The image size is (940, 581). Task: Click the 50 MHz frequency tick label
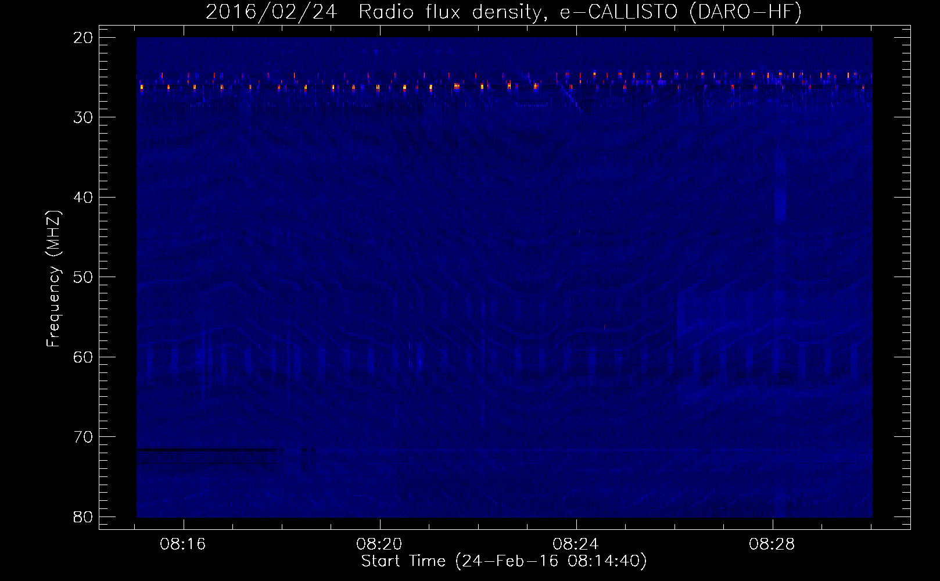point(84,277)
